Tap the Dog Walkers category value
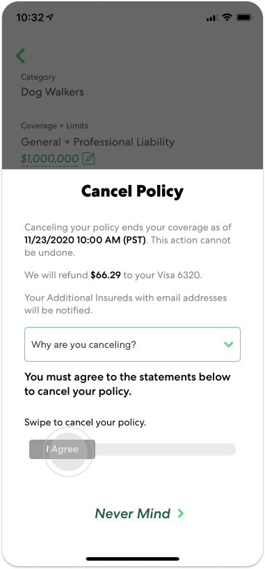 (52, 92)
